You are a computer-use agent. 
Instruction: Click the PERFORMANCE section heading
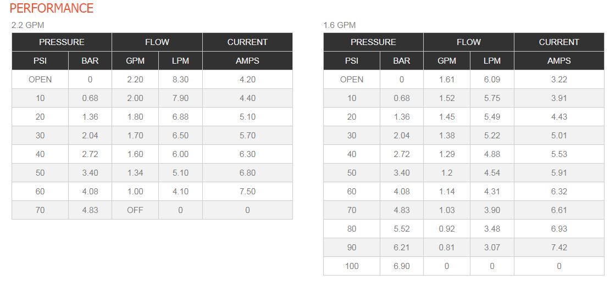click(51, 8)
